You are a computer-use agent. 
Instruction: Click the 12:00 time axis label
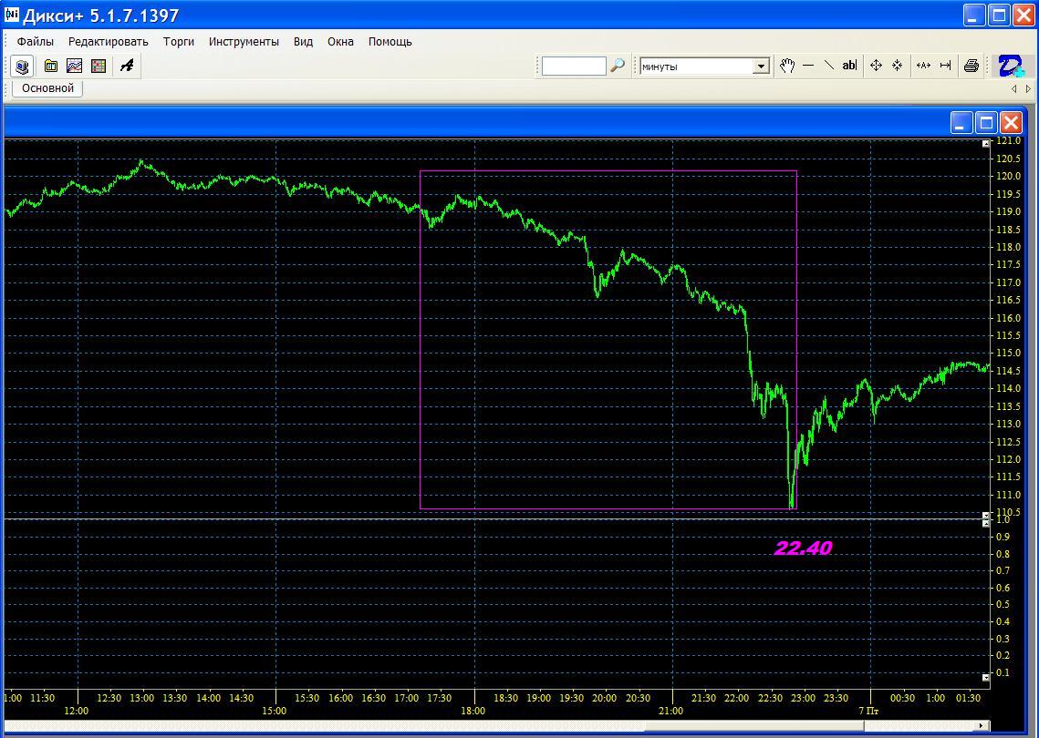point(77,711)
